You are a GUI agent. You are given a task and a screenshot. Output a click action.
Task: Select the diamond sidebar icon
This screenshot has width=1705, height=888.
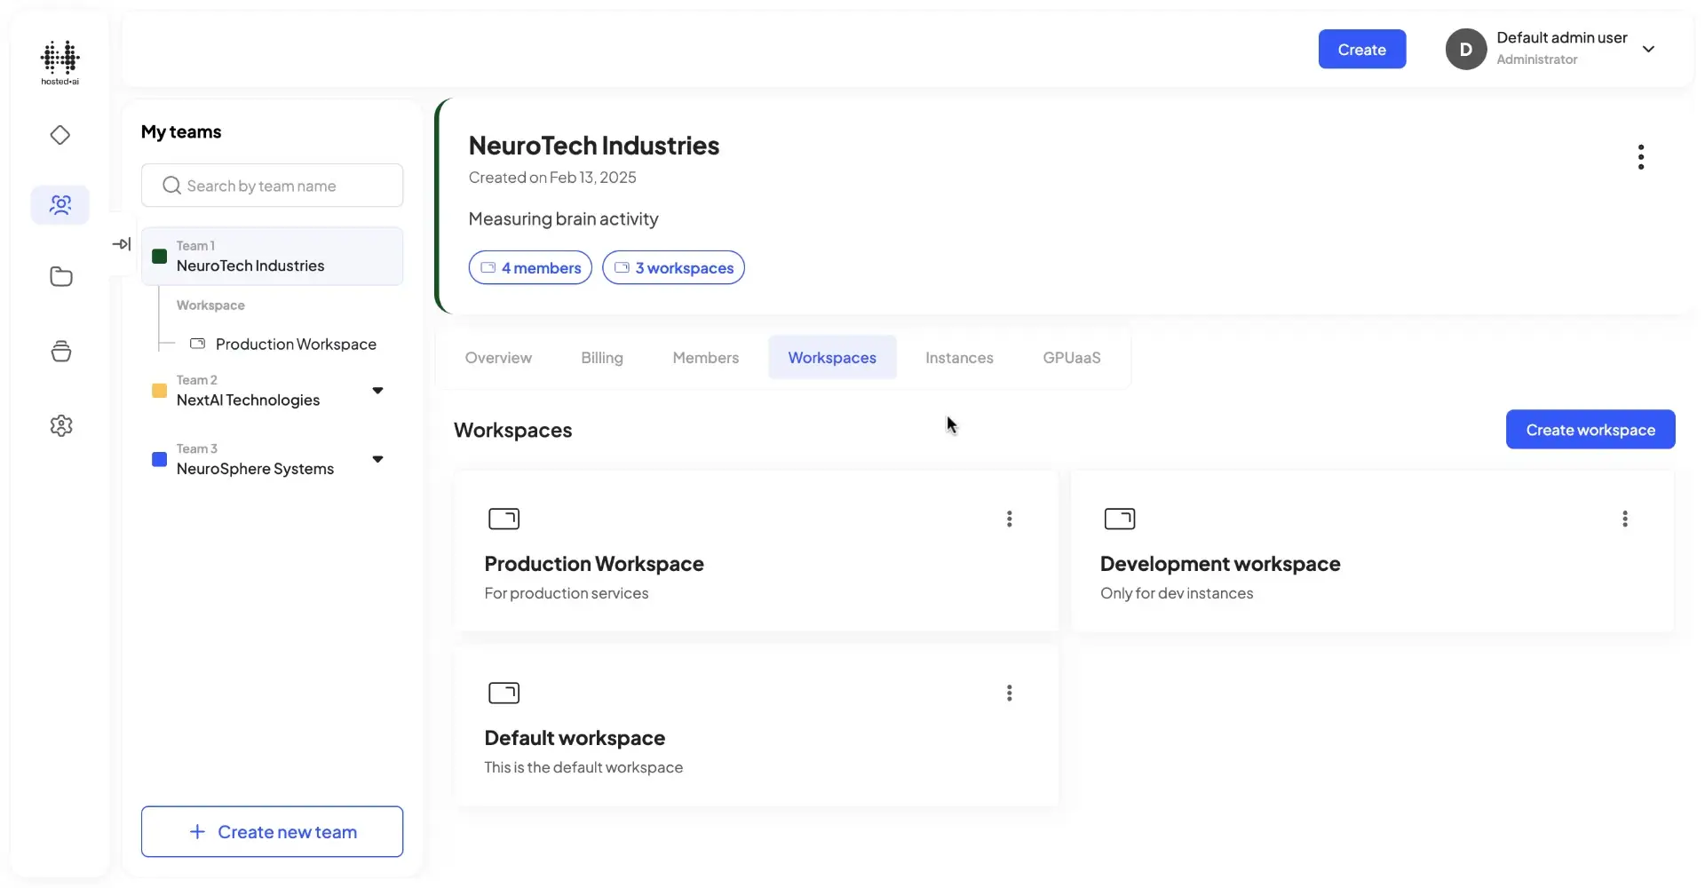pyautogui.click(x=59, y=135)
